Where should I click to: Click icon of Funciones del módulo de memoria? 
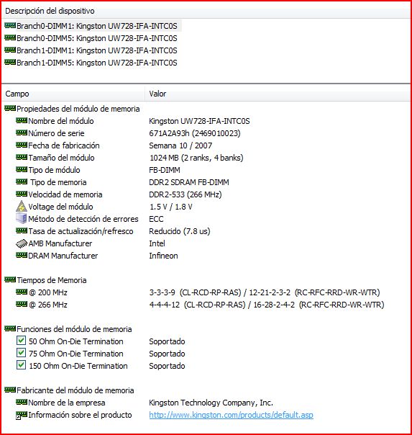click(x=10, y=328)
